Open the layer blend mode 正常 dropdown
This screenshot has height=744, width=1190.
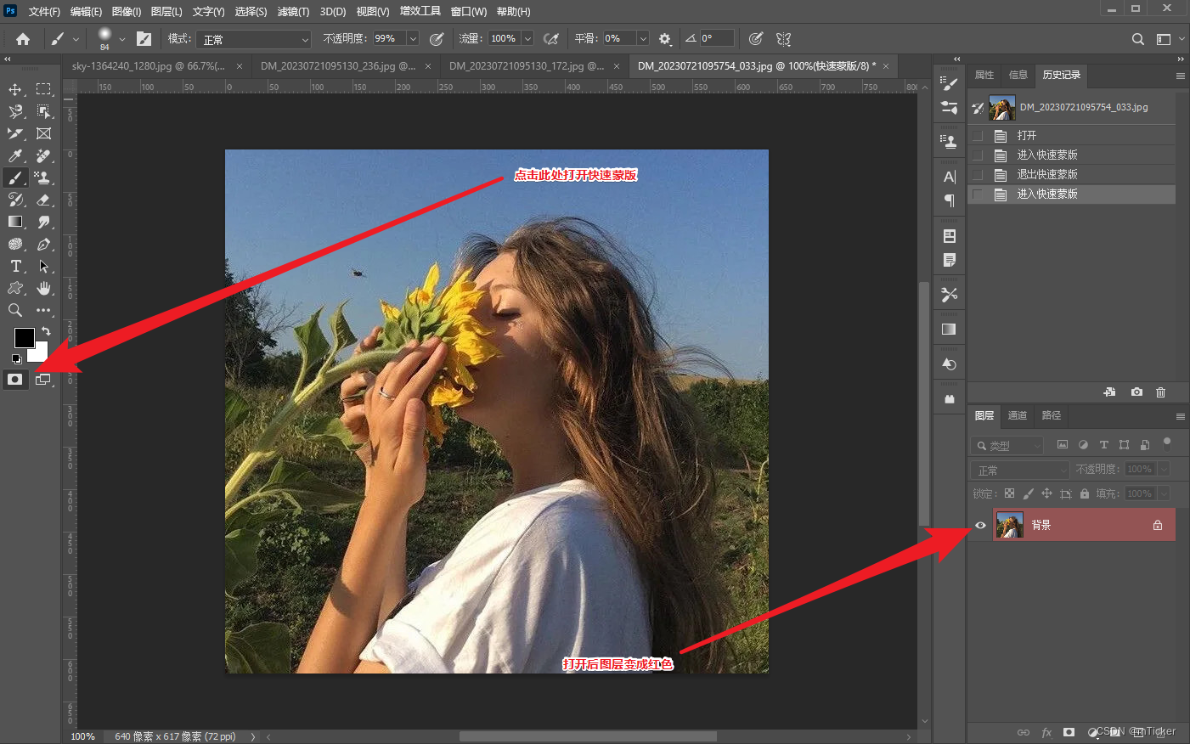pos(1019,470)
